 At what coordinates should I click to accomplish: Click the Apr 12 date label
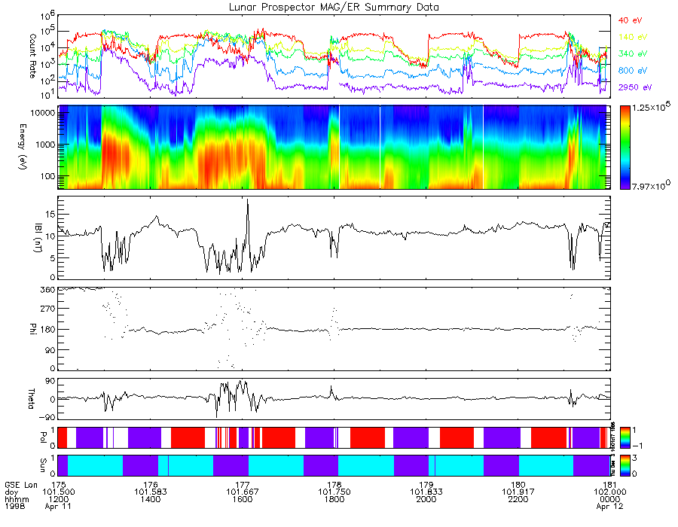pyautogui.click(x=609, y=506)
